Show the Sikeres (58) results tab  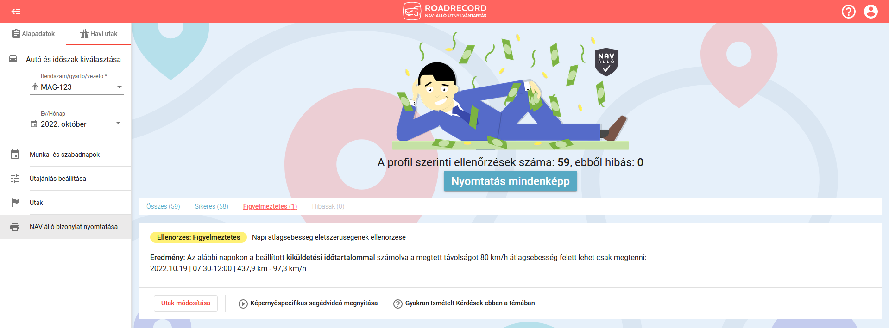(211, 206)
